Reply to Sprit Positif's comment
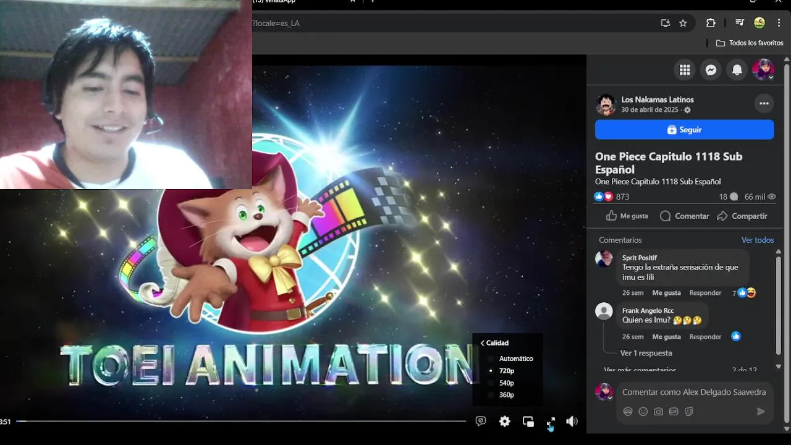This screenshot has width=791, height=445. 705,293
